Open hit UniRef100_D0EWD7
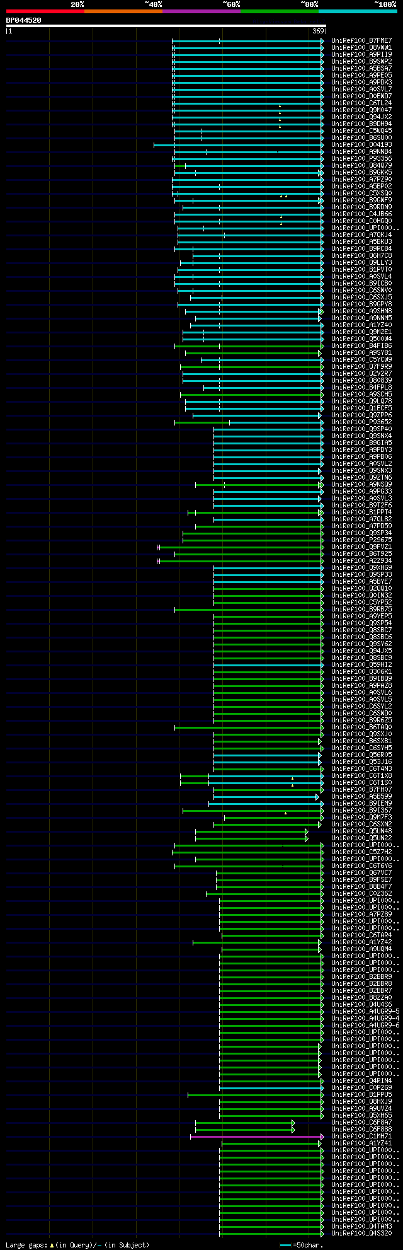 click(361, 96)
